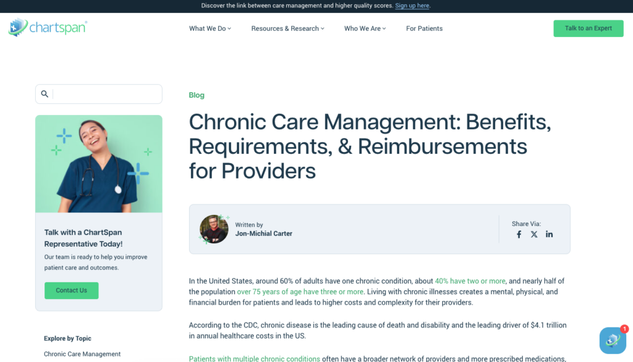633x362 pixels.
Task: Click Talk with a ChartSpan Representative heading
Action: 83,238
